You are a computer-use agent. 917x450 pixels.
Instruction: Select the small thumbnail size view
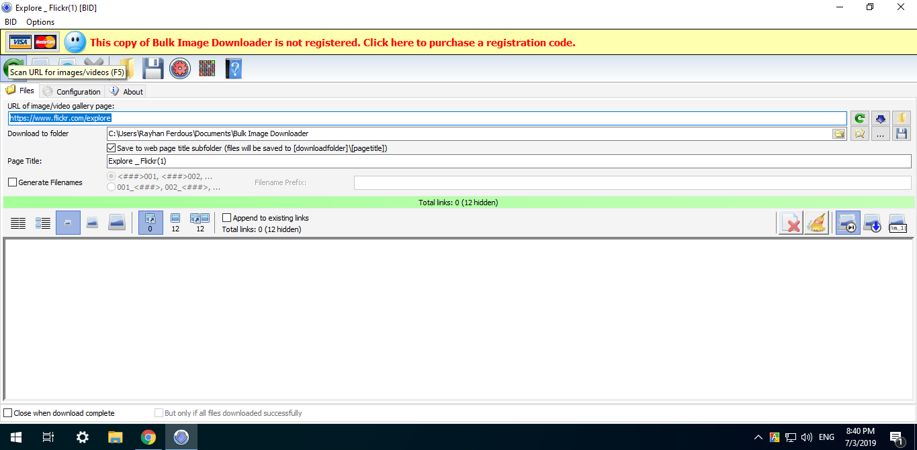pos(68,223)
